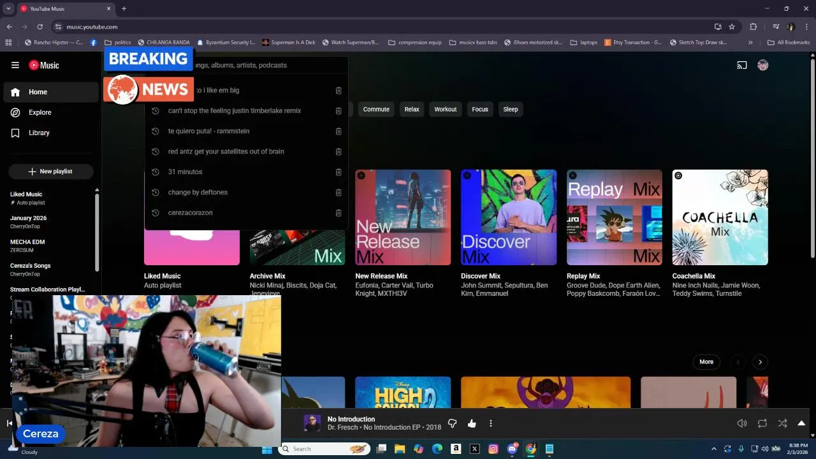
Task: Click the More button for the shelf
Action: click(706, 361)
